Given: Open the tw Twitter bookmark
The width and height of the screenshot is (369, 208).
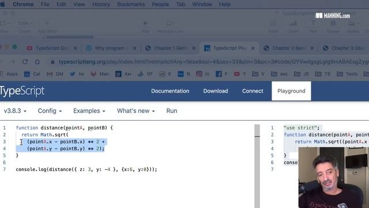Looking at the screenshot, I should 77,74.
